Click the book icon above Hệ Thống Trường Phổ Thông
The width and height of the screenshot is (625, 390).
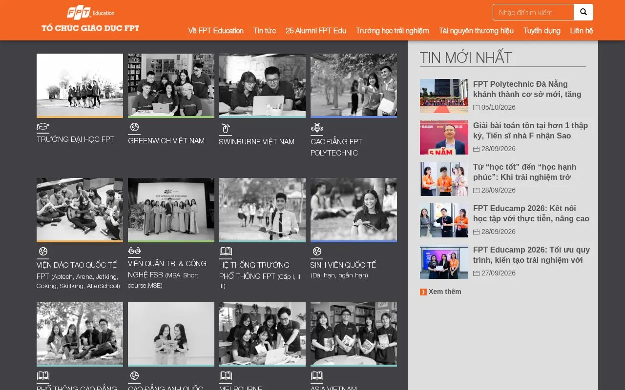click(x=226, y=252)
